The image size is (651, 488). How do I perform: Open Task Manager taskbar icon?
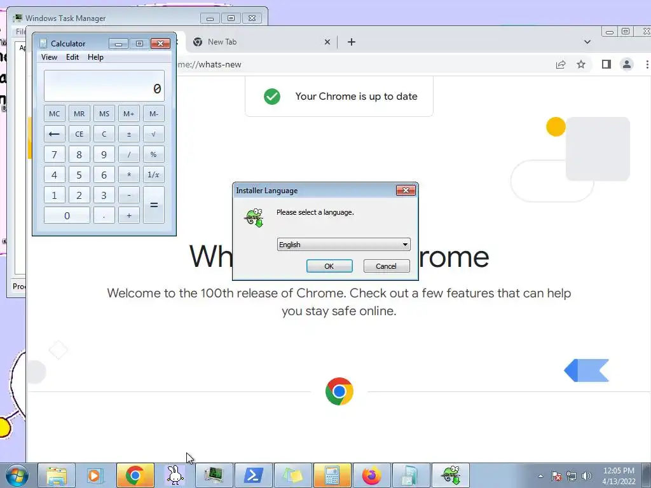click(x=214, y=475)
